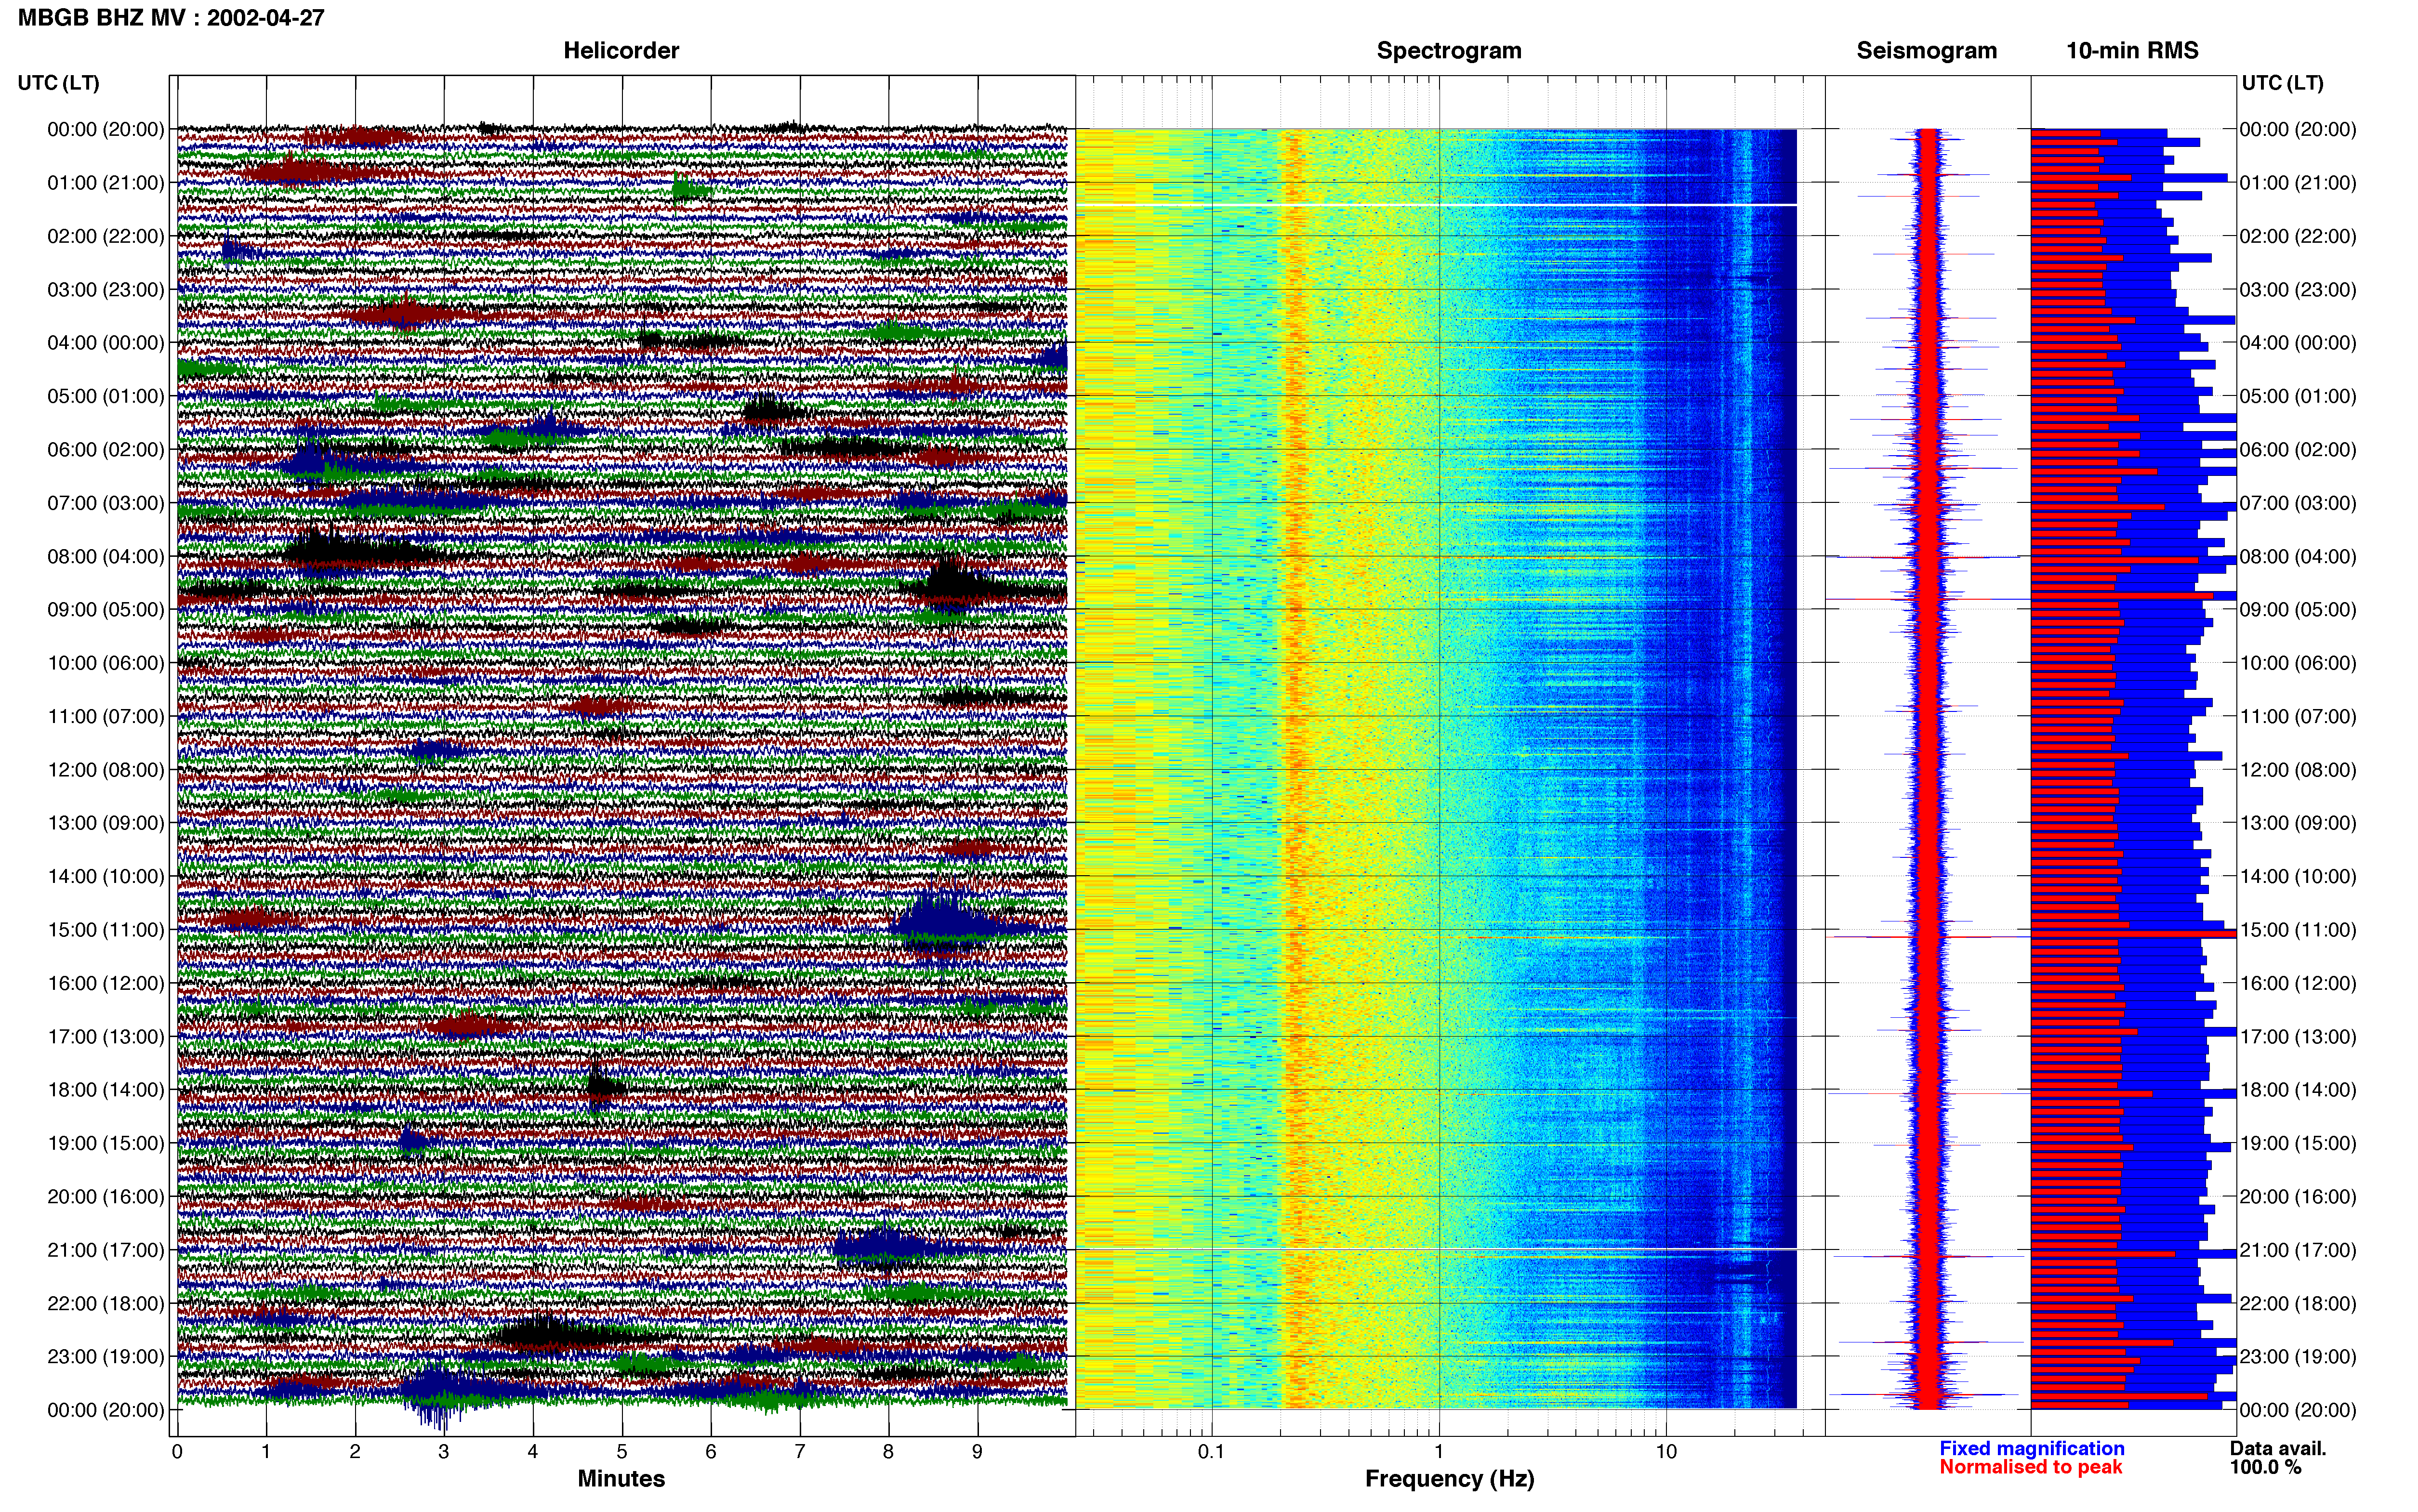Click the '3' tick on the Minutes axis

[444, 1451]
